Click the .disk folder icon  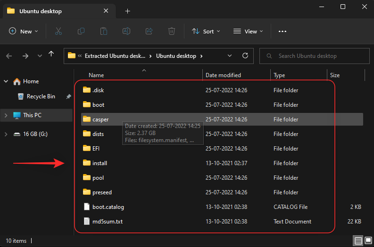coord(87,90)
